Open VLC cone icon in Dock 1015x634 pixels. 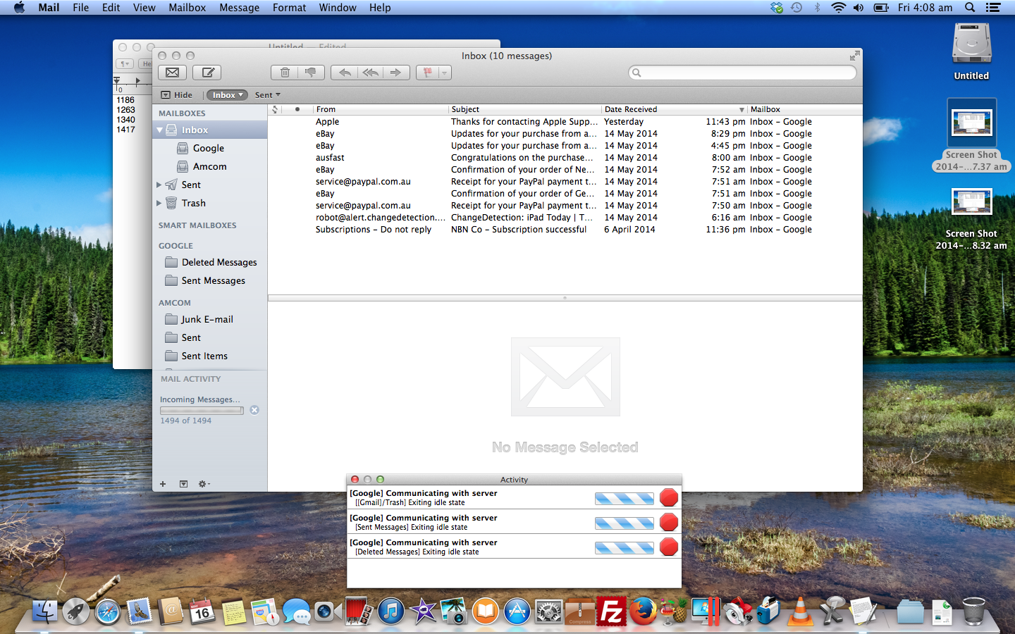coord(800,611)
